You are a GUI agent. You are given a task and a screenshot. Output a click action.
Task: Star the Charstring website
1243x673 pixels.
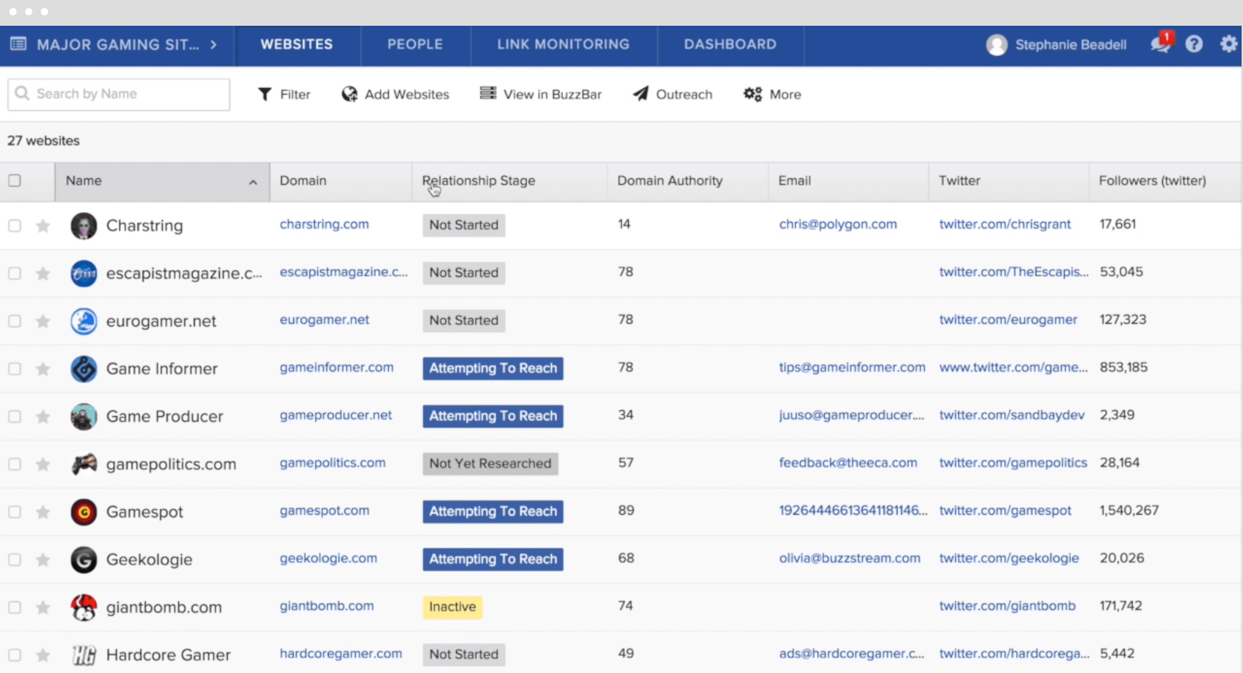tap(43, 226)
